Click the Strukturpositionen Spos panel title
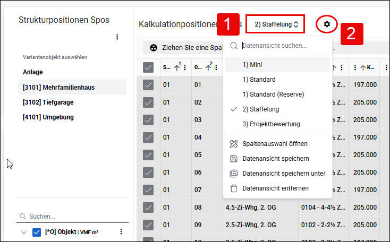 tap(64, 20)
